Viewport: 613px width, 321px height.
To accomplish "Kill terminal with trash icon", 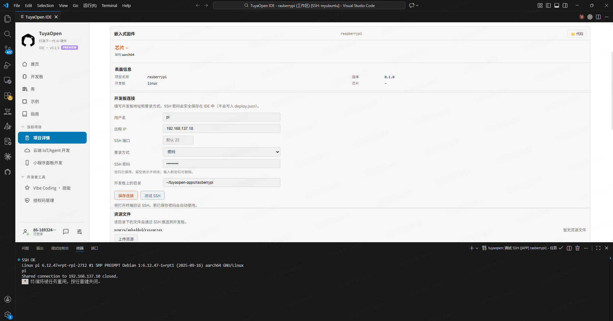I will click(578, 248).
